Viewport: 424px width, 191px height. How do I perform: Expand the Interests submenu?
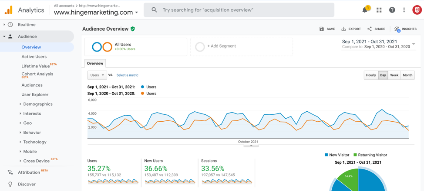[x=20, y=113]
